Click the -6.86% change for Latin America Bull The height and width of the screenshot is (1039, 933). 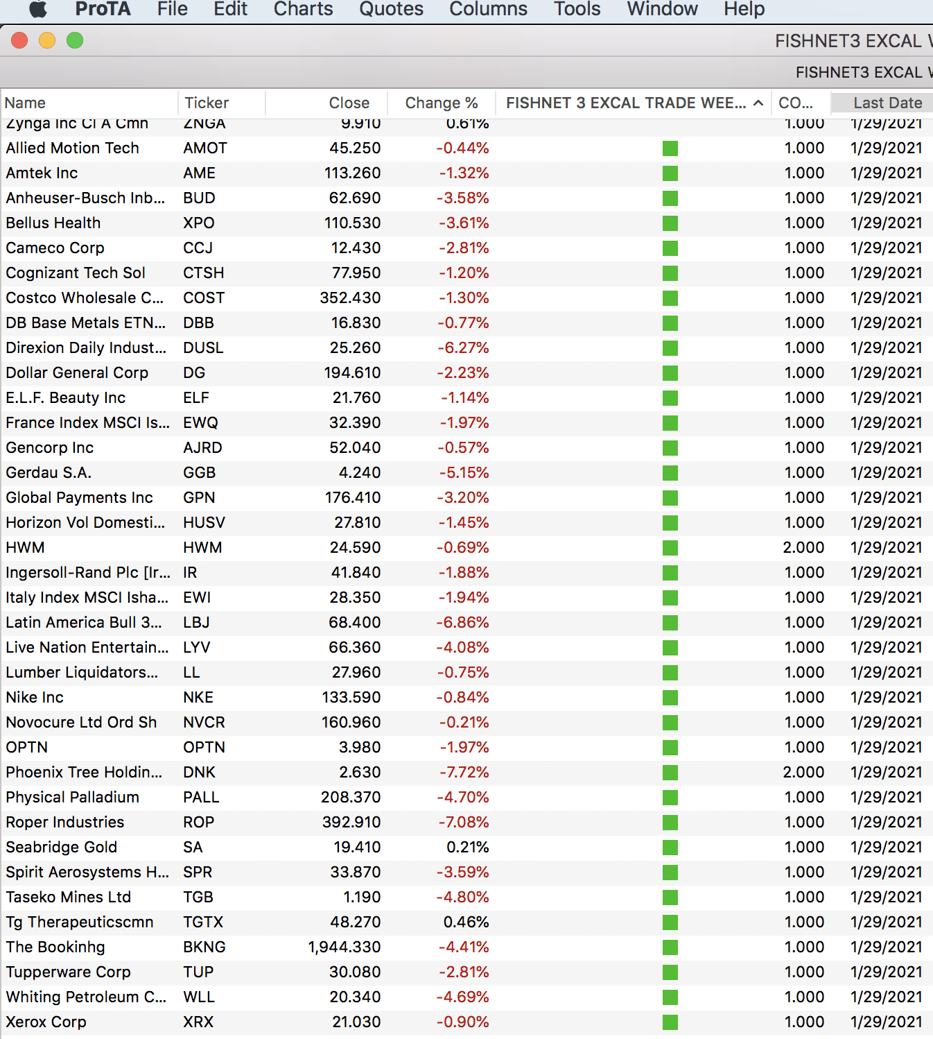pos(462,623)
